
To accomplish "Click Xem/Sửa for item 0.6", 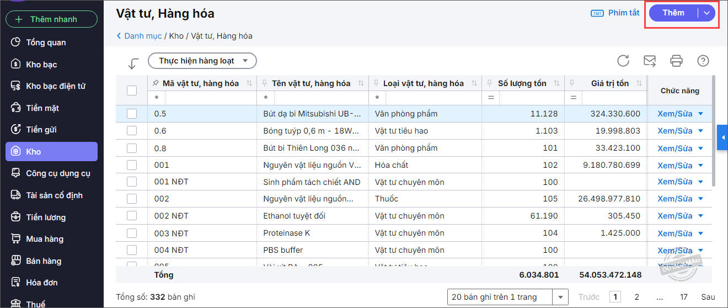I will click(x=675, y=131).
